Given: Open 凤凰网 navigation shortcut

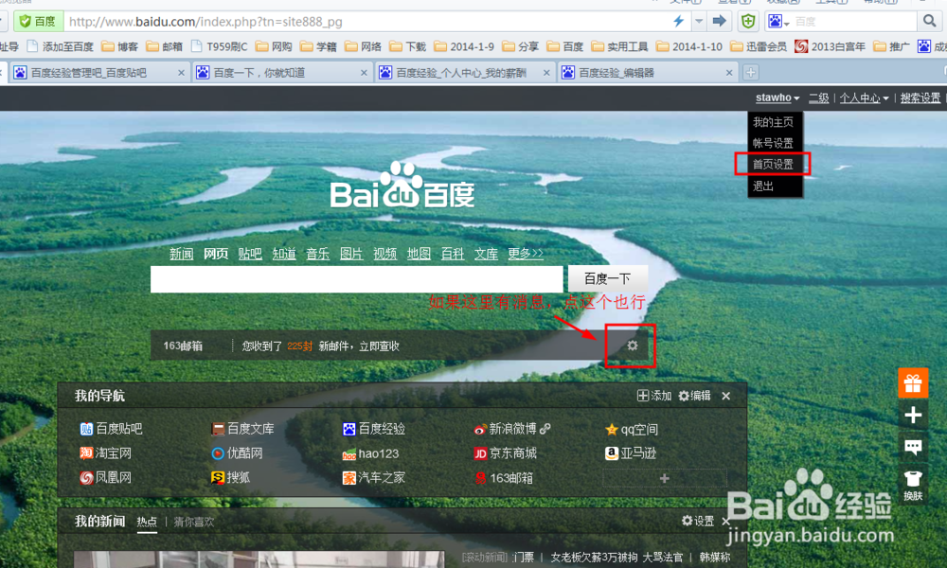Looking at the screenshot, I should point(106,478).
